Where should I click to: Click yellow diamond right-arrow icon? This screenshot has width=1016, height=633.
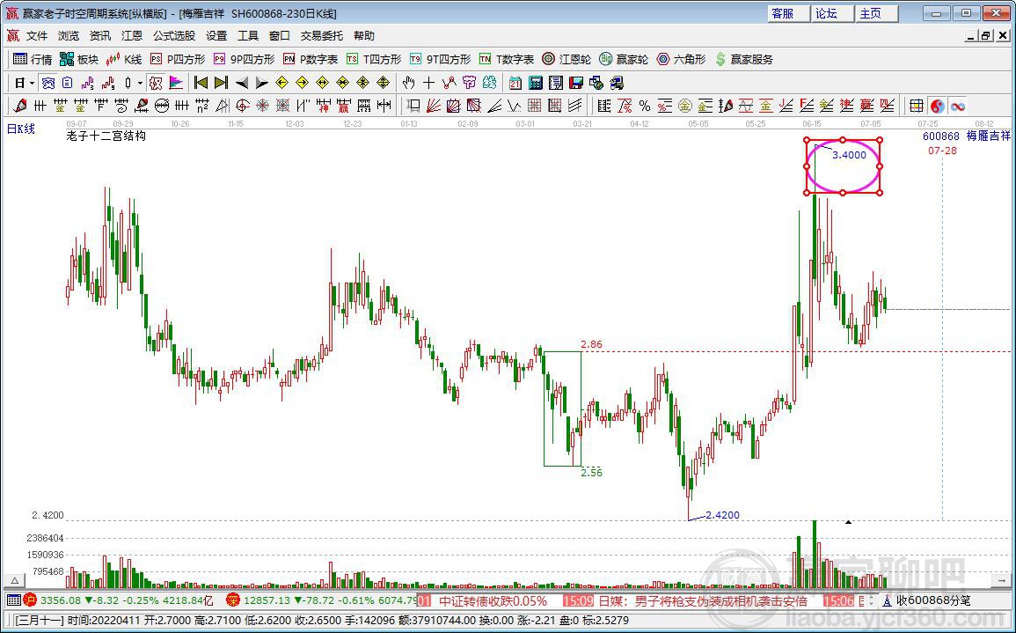(302, 83)
